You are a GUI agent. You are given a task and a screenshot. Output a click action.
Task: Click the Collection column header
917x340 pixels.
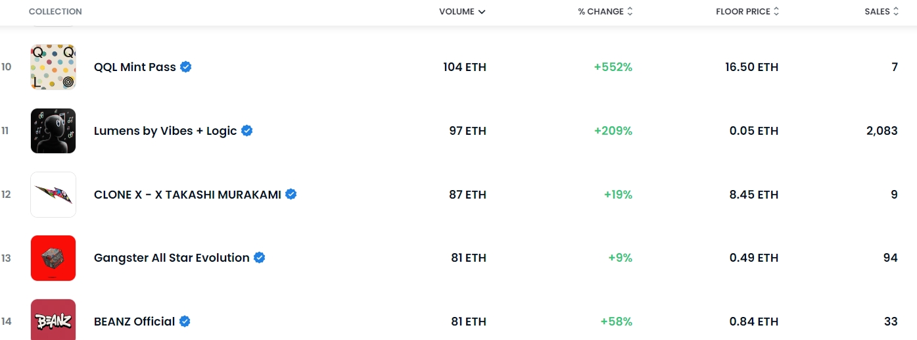[55, 12]
